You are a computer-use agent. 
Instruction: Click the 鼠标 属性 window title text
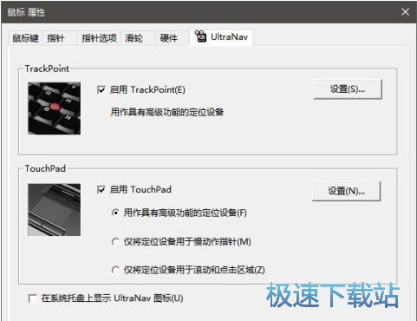point(26,12)
